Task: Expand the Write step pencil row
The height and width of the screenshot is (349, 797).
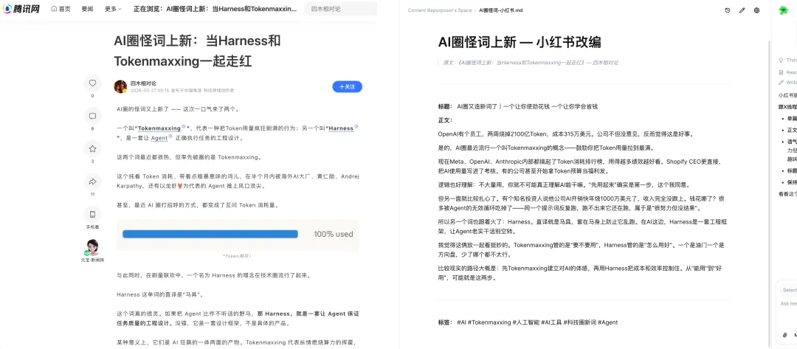Action: (788, 83)
